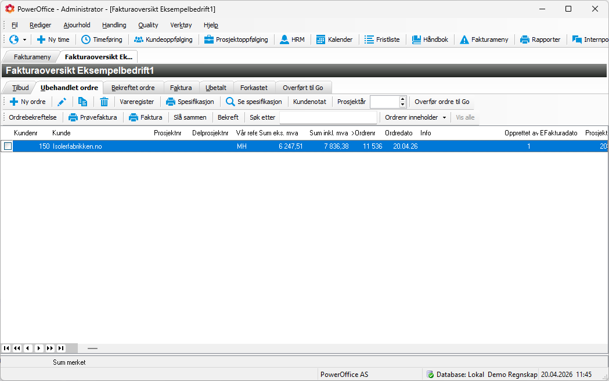The height and width of the screenshot is (381, 609).
Task: Open Timeføring from the main toolbar
Action: [102, 39]
